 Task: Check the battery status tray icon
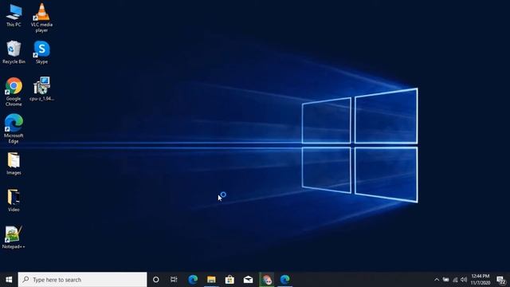pyautogui.click(x=446, y=280)
